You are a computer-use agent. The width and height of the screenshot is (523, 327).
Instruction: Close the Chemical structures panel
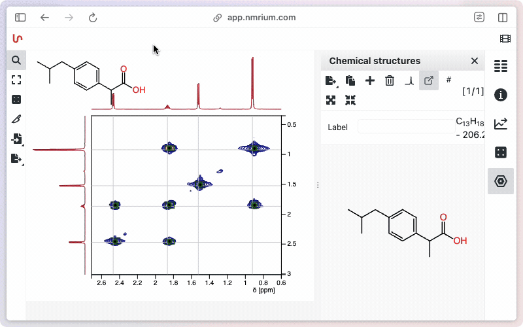(475, 61)
